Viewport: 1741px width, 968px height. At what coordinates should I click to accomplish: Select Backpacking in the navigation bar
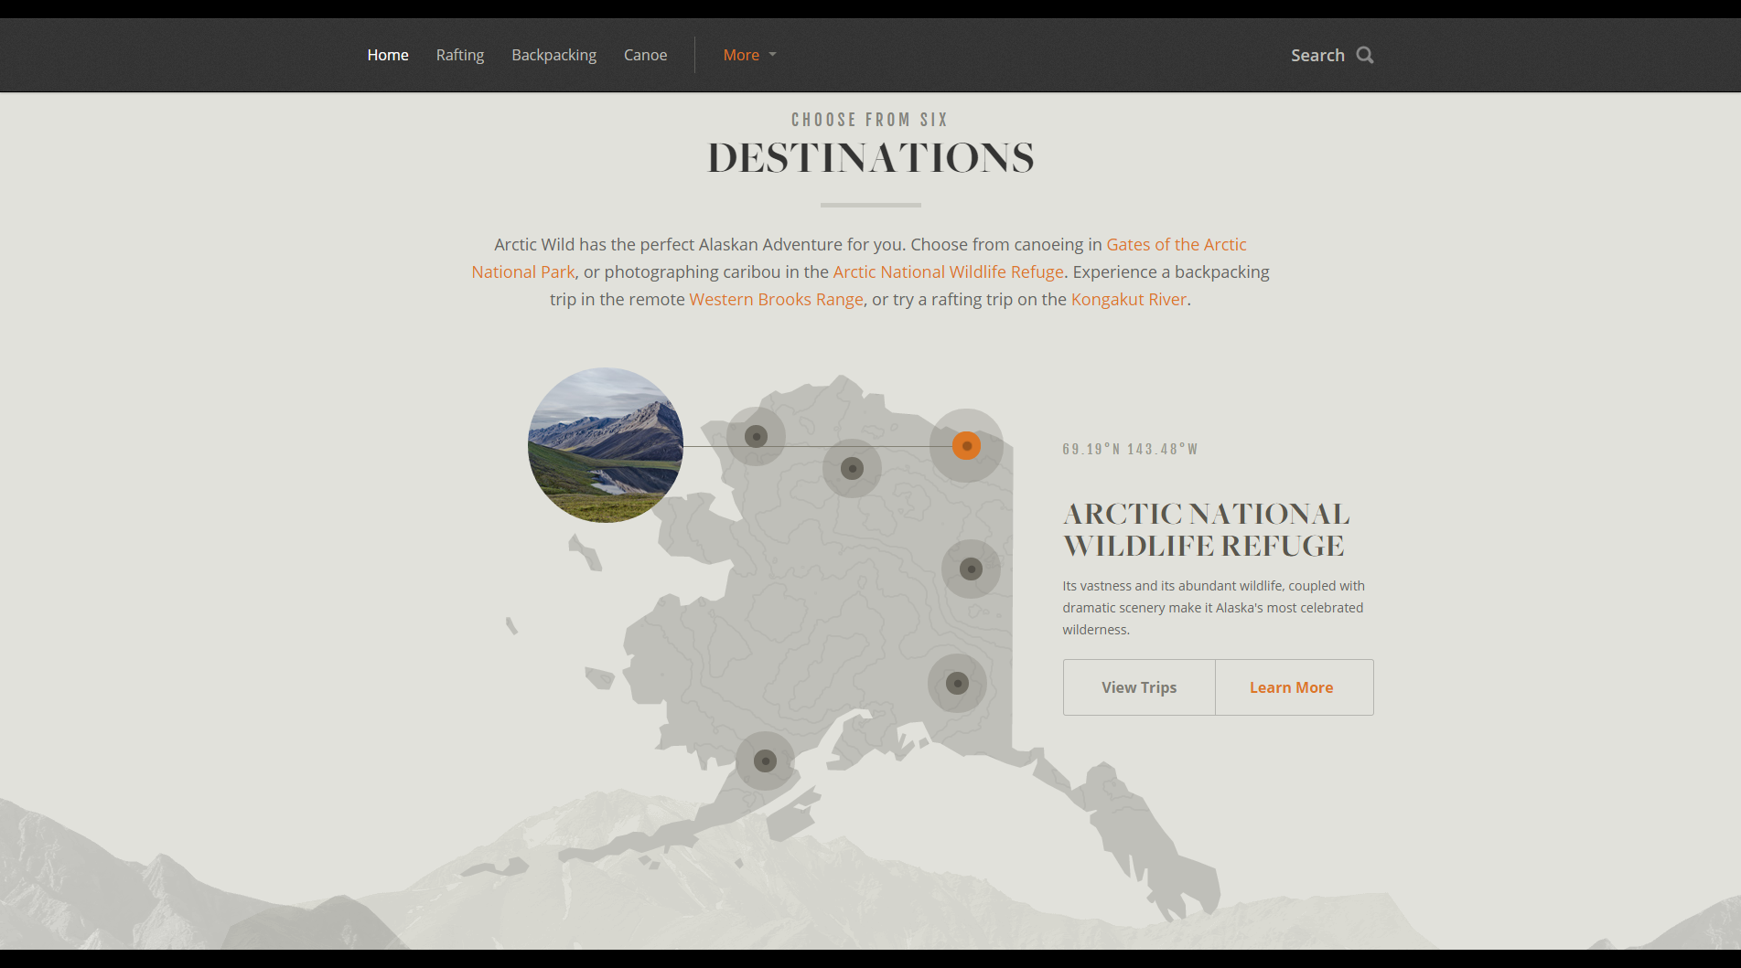coord(553,55)
